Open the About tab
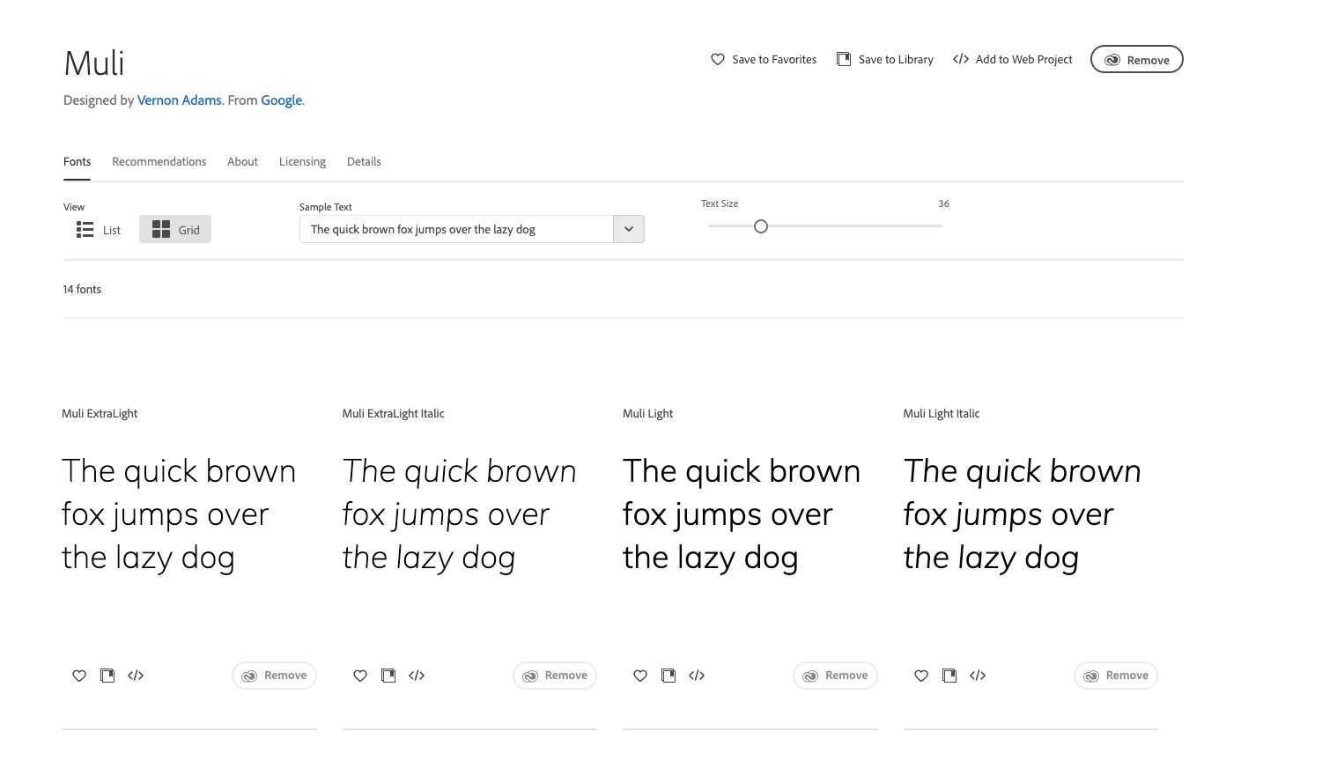The width and height of the screenshot is (1337, 761). [x=242, y=161]
